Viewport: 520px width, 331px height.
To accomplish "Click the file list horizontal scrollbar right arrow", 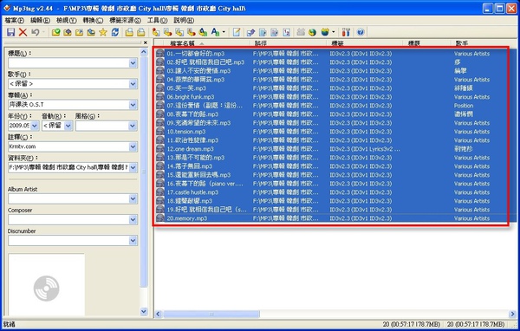I will point(512,314).
